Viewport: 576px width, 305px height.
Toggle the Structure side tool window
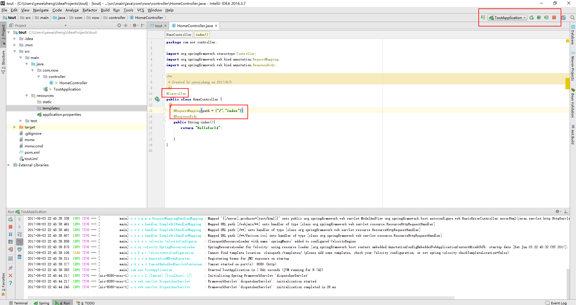[3, 62]
